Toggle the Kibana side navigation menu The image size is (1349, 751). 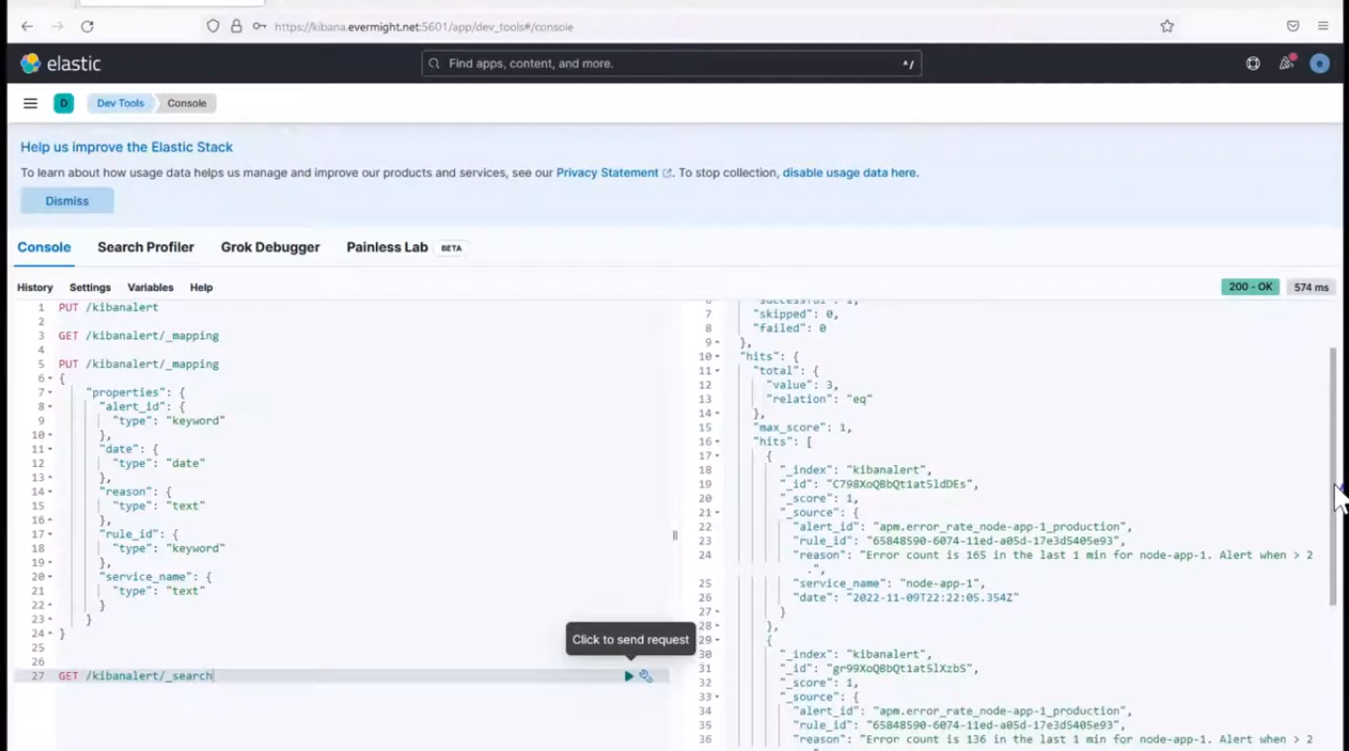pyautogui.click(x=31, y=103)
